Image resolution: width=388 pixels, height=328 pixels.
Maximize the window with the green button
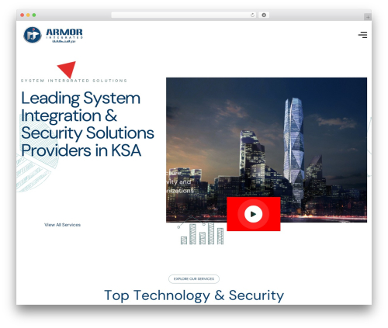point(34,16)
